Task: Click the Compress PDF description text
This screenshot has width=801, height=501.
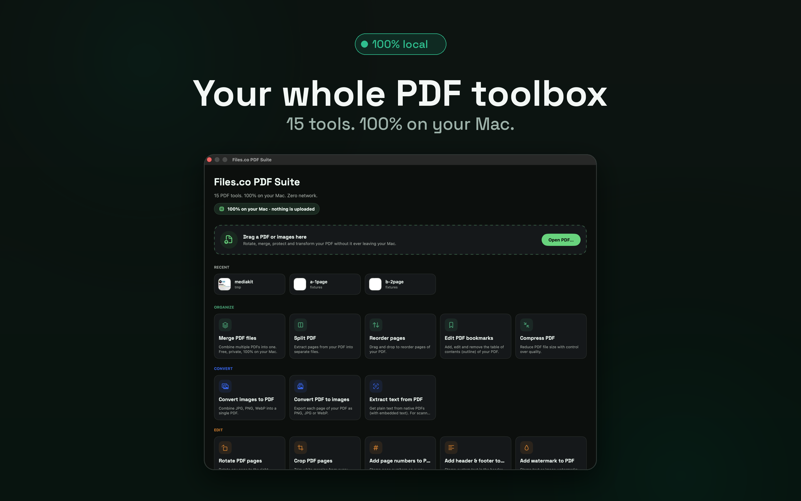Action: 549,349
